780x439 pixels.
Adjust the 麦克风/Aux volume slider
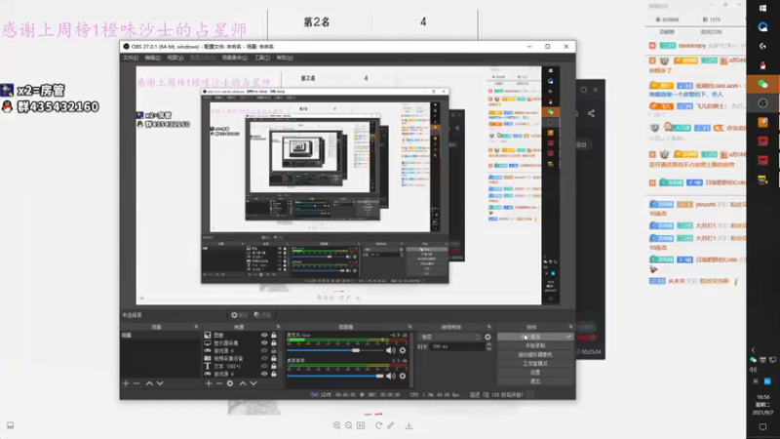coord(334,350)
